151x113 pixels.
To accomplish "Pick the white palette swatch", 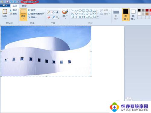I will tap(139, 14).
